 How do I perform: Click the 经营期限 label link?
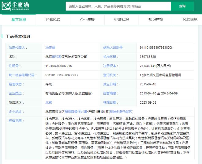coord(110,93)
